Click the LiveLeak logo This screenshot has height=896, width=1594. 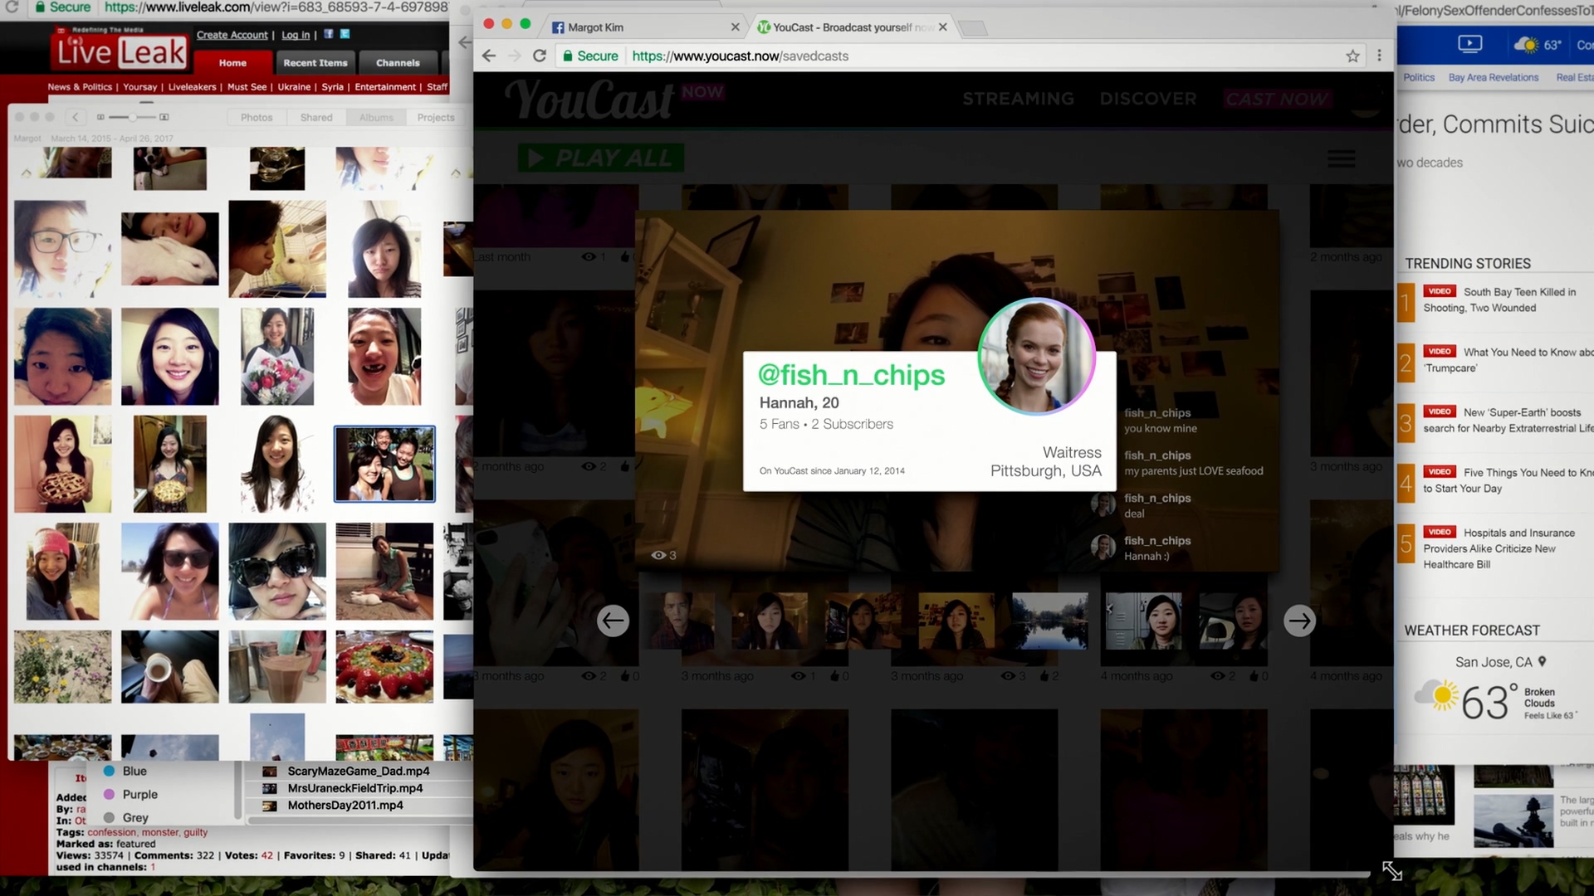[x=120, y=51]
